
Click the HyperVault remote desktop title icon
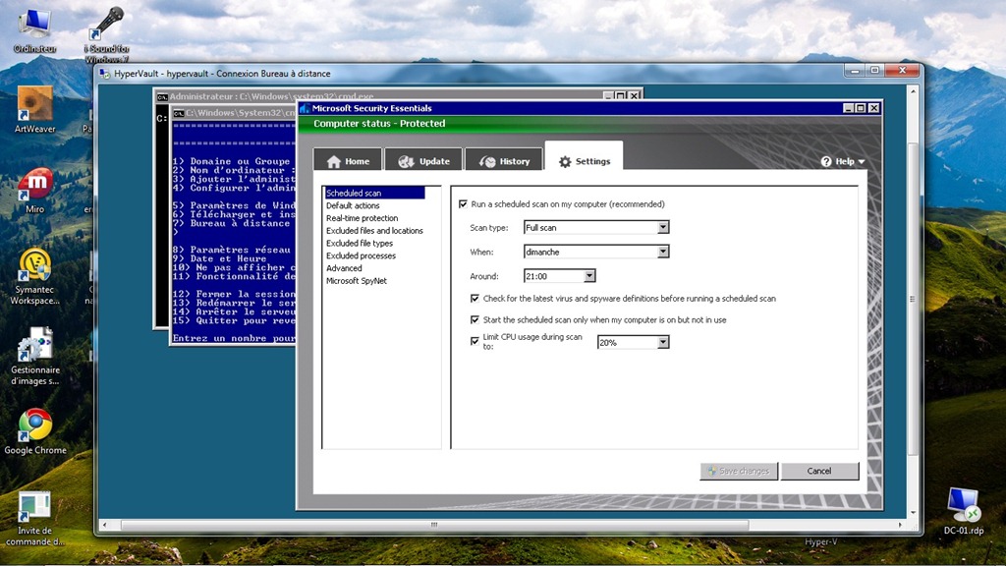point(104,74)
